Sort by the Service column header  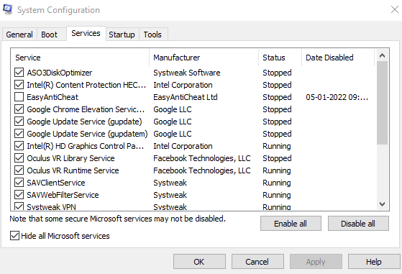click(80, 58)
